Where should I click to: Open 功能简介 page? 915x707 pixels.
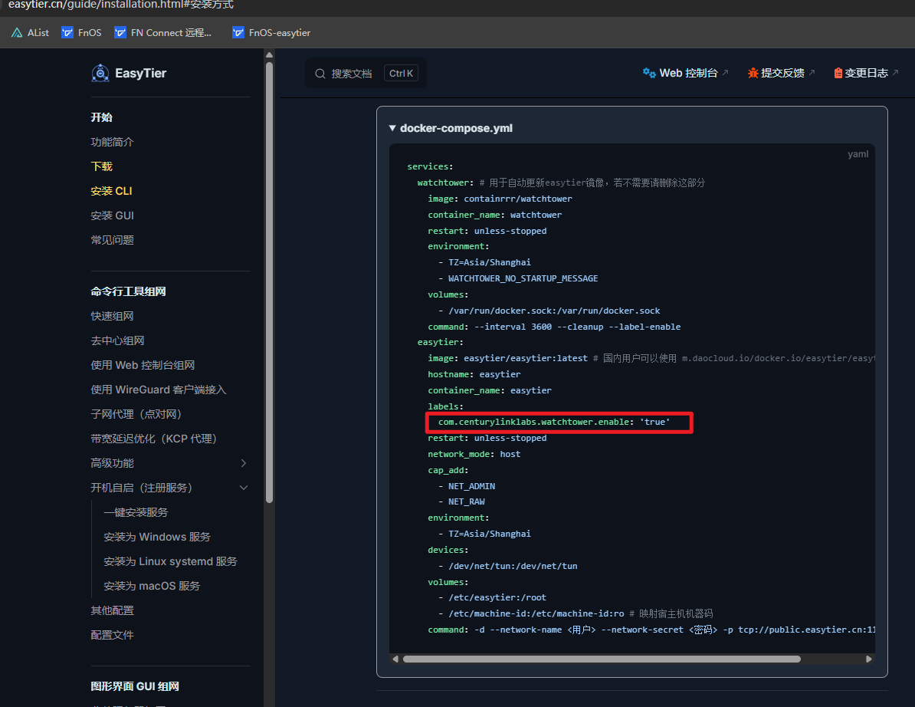point(112,142)
